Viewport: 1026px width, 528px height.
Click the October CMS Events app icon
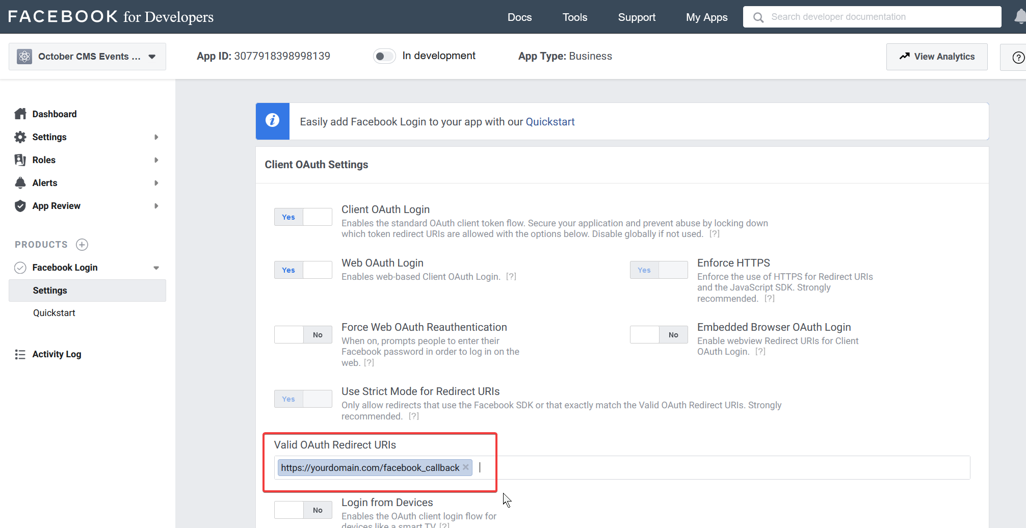click(24, 57)
